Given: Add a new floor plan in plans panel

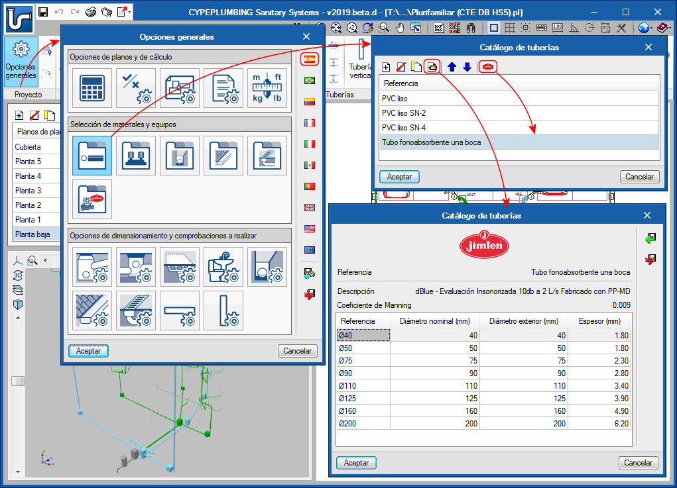Looking at the screenshot, I should [x=19, y=115].
